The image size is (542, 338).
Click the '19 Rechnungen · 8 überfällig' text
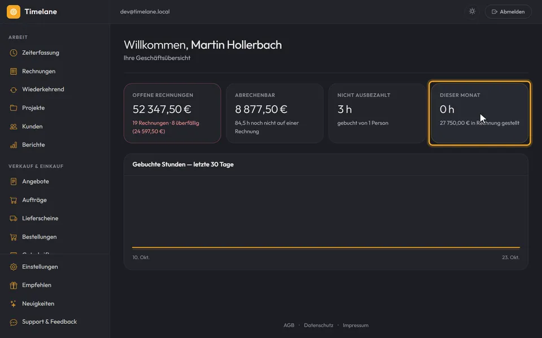pos(166,123)
